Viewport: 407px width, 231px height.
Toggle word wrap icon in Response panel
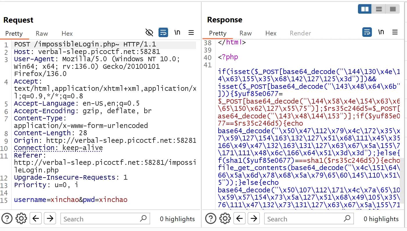367,32
